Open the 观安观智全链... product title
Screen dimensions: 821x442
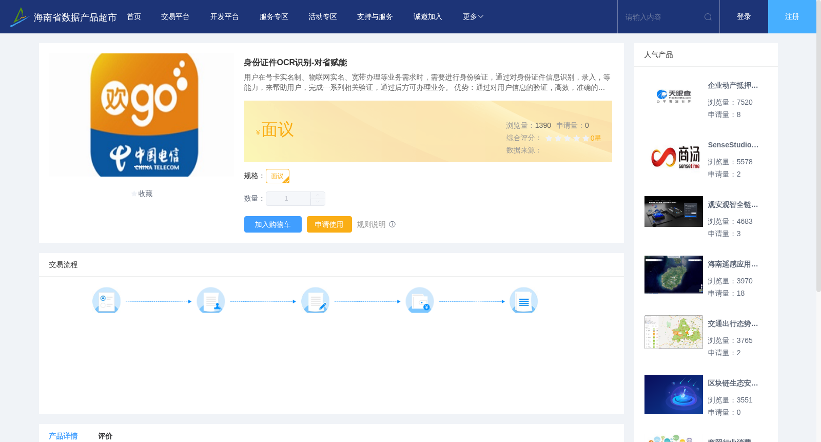[733, 204]
